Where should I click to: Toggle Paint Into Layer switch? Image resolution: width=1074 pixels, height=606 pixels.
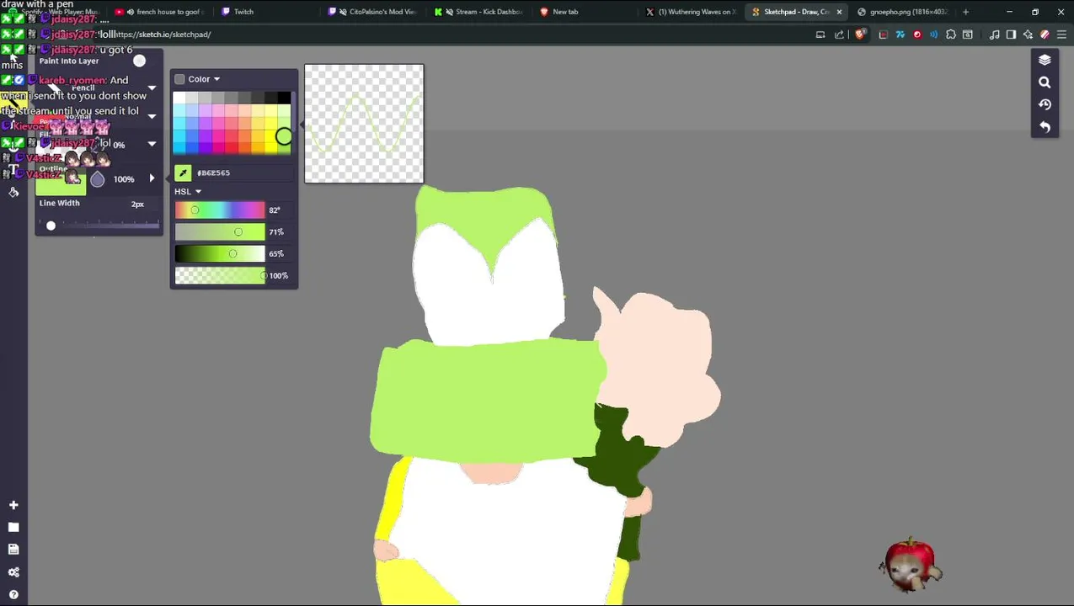pyautogui.click(x=139, y=61)
